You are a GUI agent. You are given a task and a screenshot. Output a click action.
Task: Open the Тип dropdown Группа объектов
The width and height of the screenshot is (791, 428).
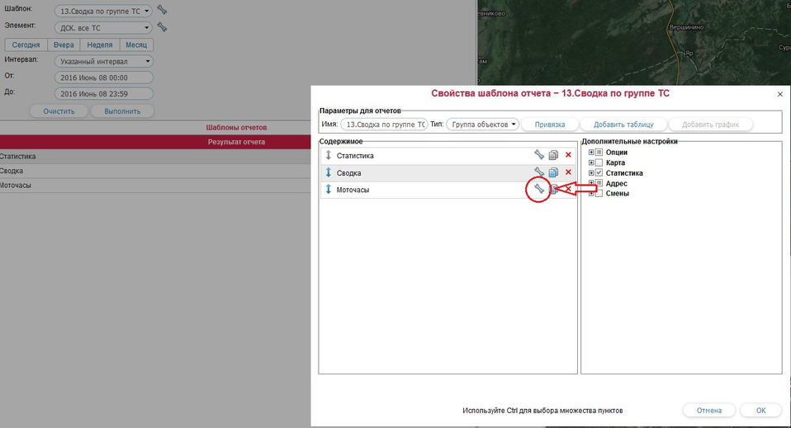point(483,125)
